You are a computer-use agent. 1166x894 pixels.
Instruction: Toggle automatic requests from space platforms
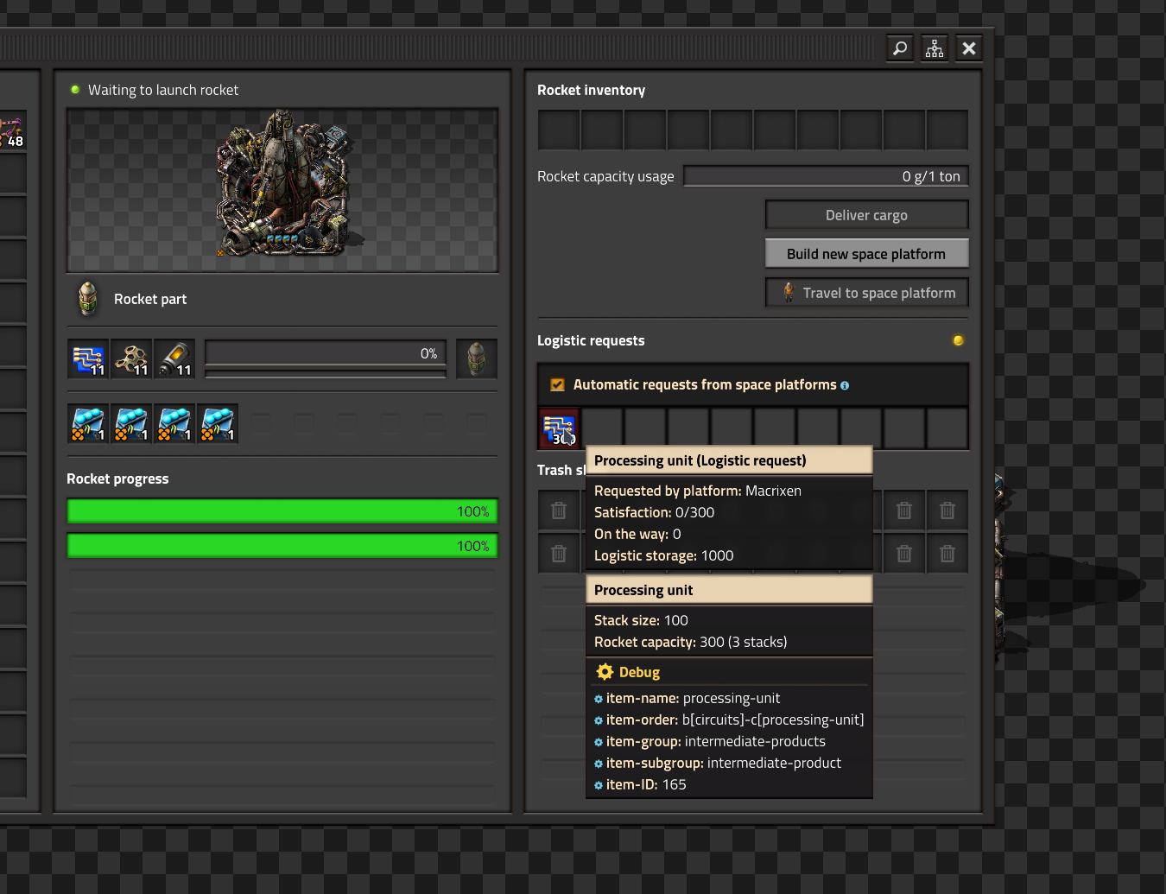pyautogui.click(x=558, y=385)
